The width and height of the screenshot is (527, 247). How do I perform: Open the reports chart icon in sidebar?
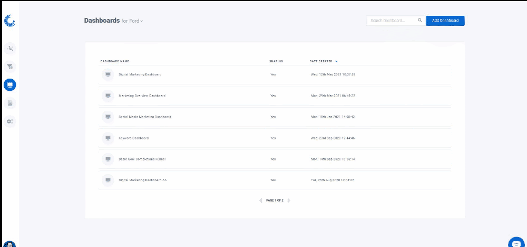(9, 103)
